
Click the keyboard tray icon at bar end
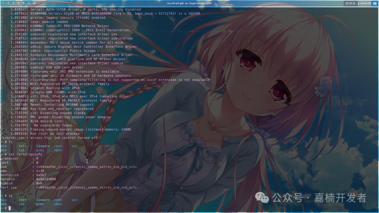375,4
